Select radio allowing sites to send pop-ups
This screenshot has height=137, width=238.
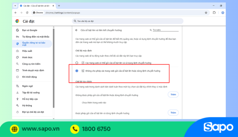77,63
